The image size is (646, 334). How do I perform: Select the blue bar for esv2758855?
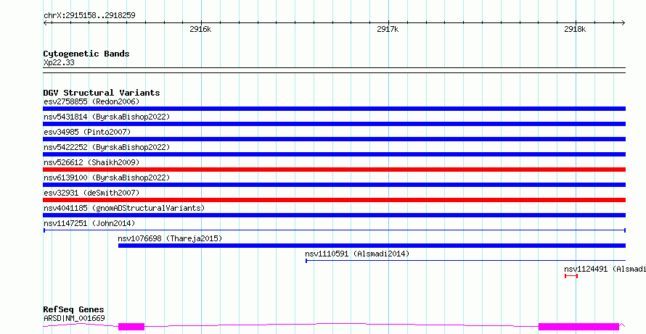pos(334,109)
